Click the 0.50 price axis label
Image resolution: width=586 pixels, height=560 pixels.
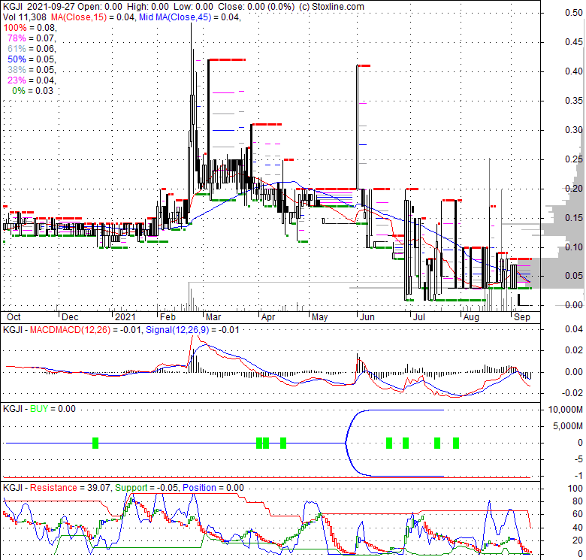click(574, 13)
